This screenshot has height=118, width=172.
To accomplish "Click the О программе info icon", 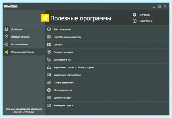I will [x=134, y=21].
